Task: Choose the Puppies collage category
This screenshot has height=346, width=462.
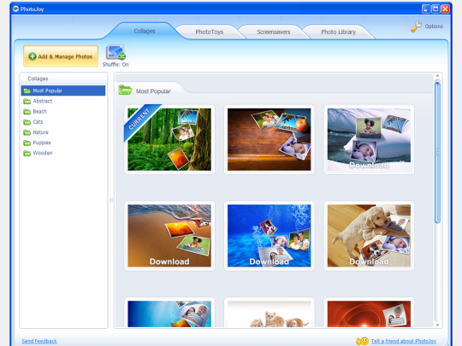Action: (42, 143)
